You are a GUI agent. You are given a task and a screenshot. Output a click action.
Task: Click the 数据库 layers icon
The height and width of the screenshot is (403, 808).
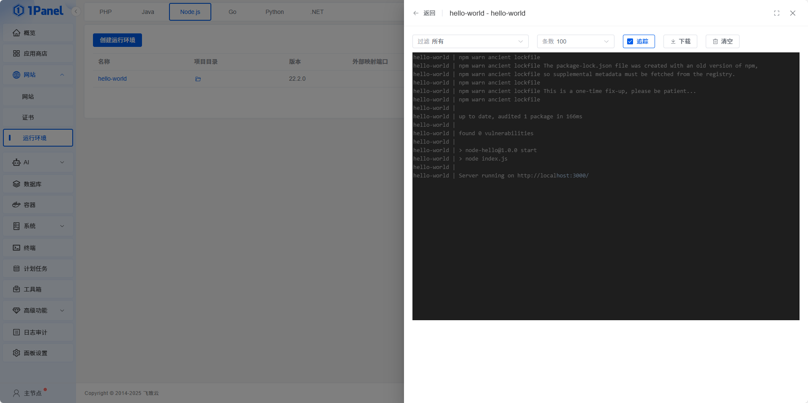(x=16, y=184)
